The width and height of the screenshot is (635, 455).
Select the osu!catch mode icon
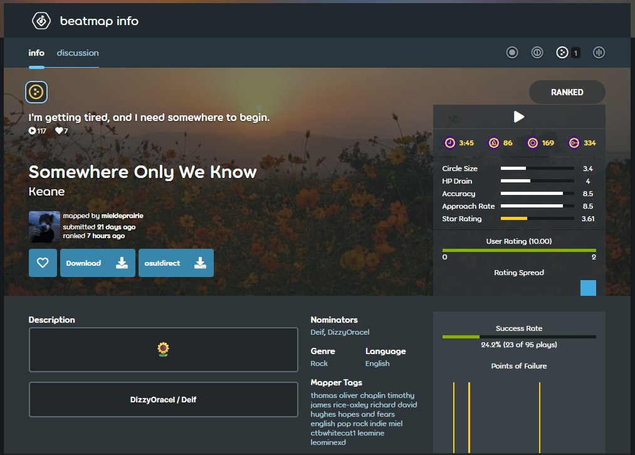coord(562,53)
